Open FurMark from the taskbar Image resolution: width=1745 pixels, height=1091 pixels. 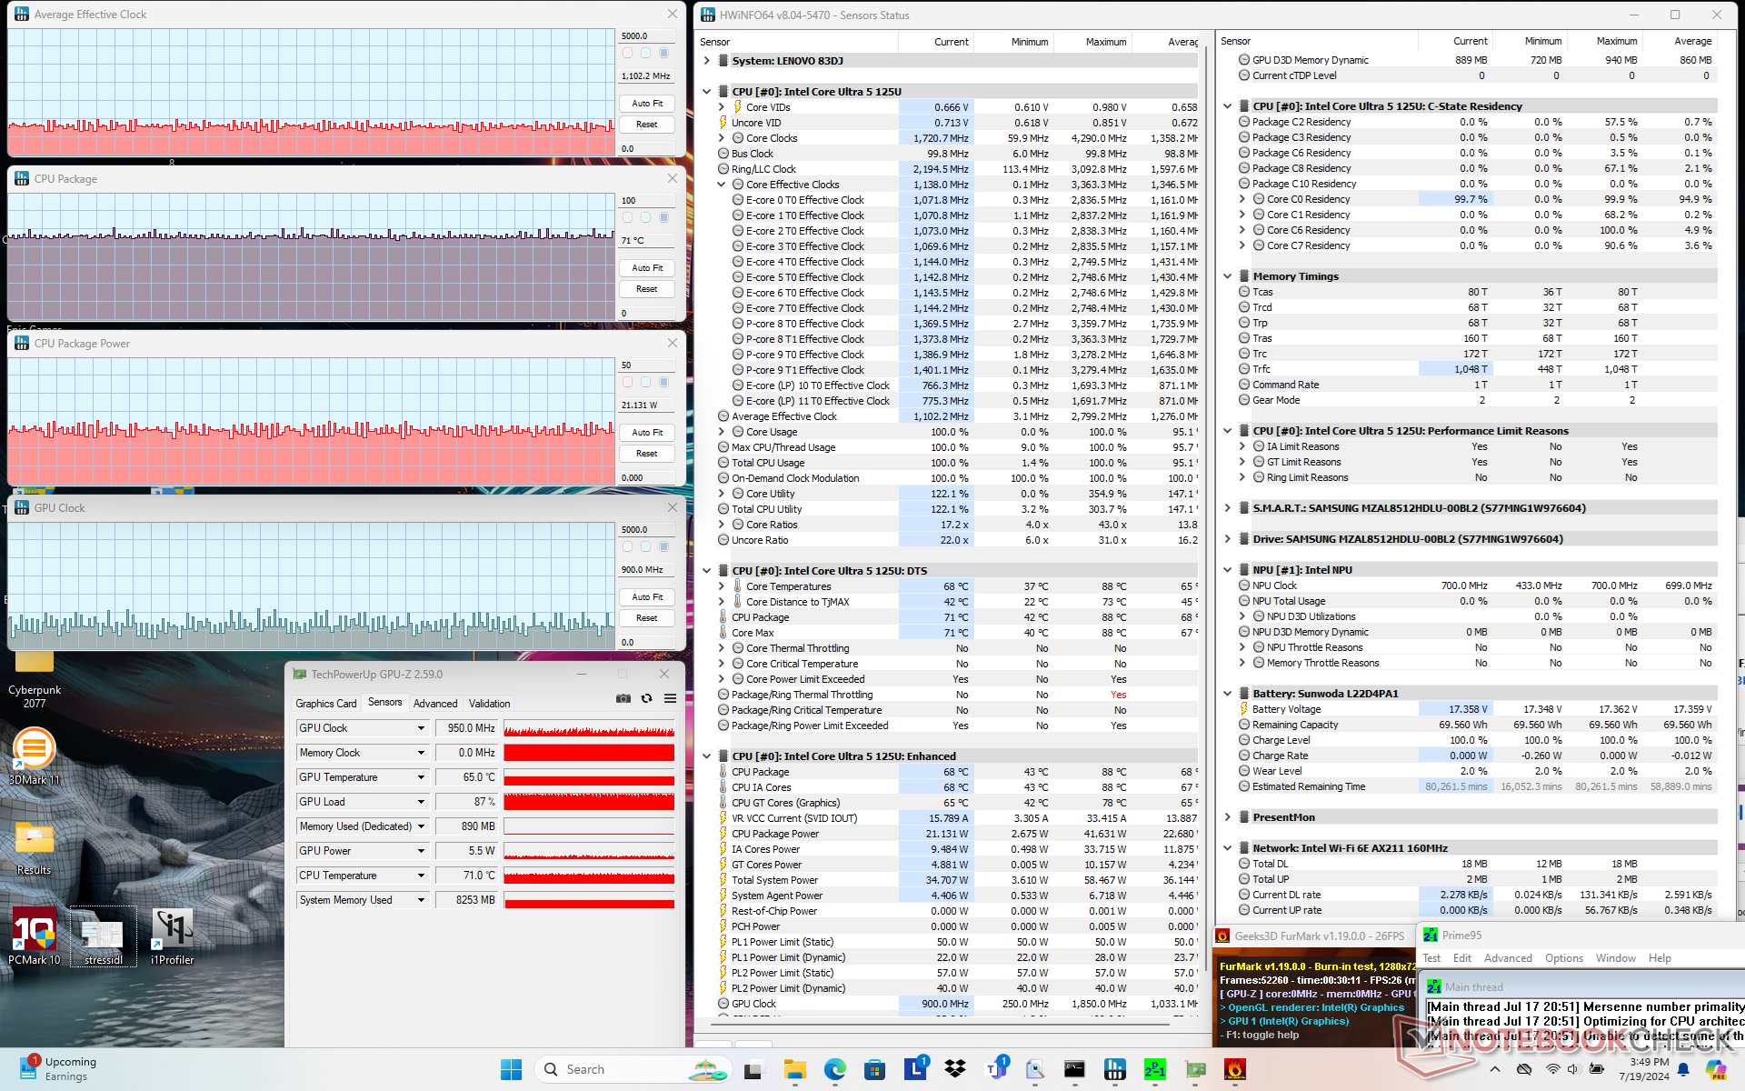[x=1235, y=1070]
